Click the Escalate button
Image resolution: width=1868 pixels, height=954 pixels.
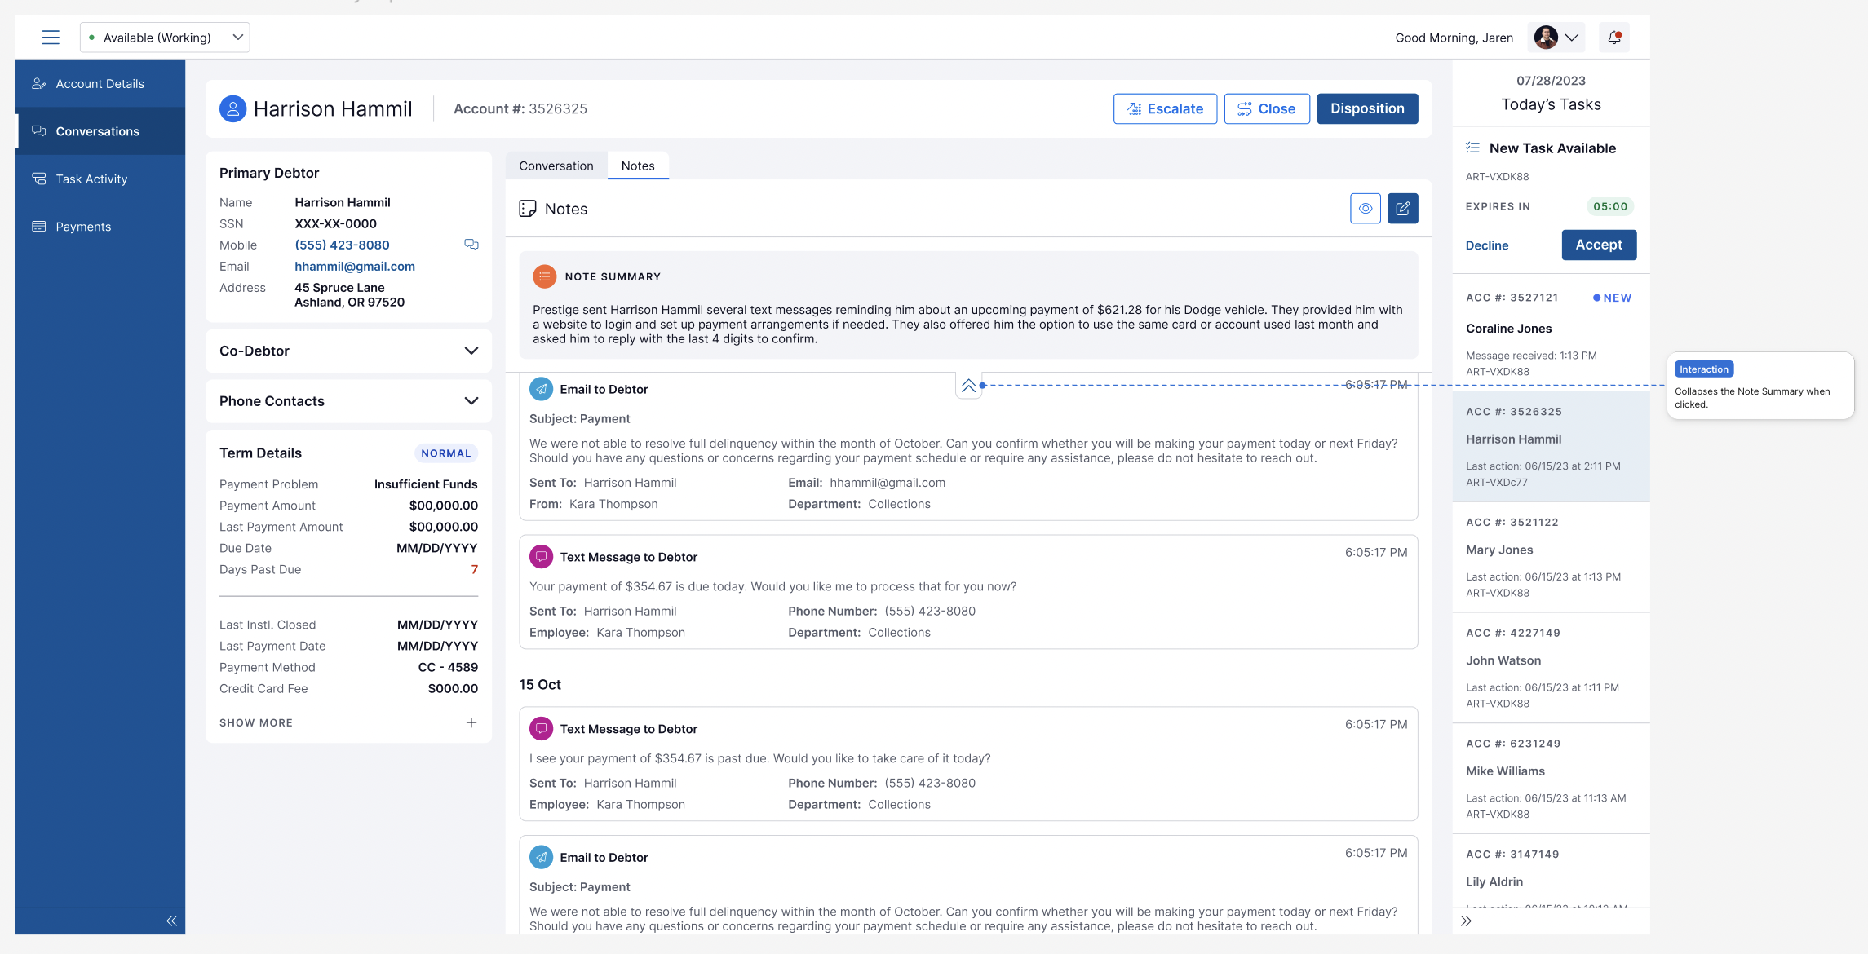click(x=1164, y=108)
